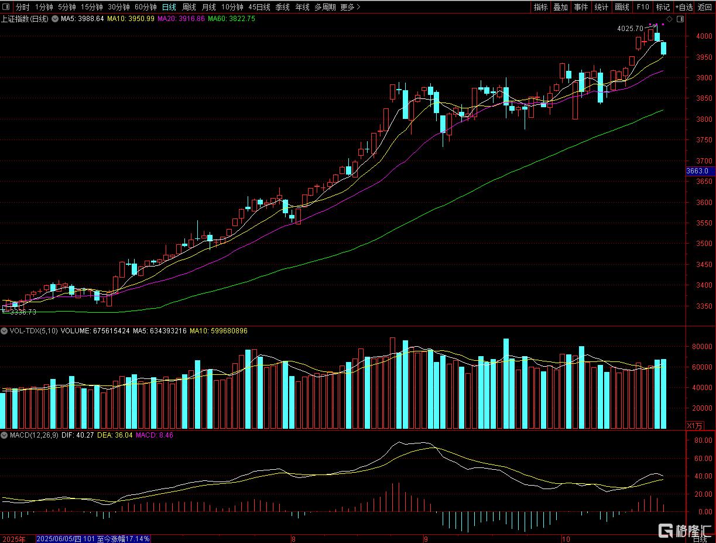Click 返回 to go back
This screenshot has height=543, width=716.
pos(705,8)
